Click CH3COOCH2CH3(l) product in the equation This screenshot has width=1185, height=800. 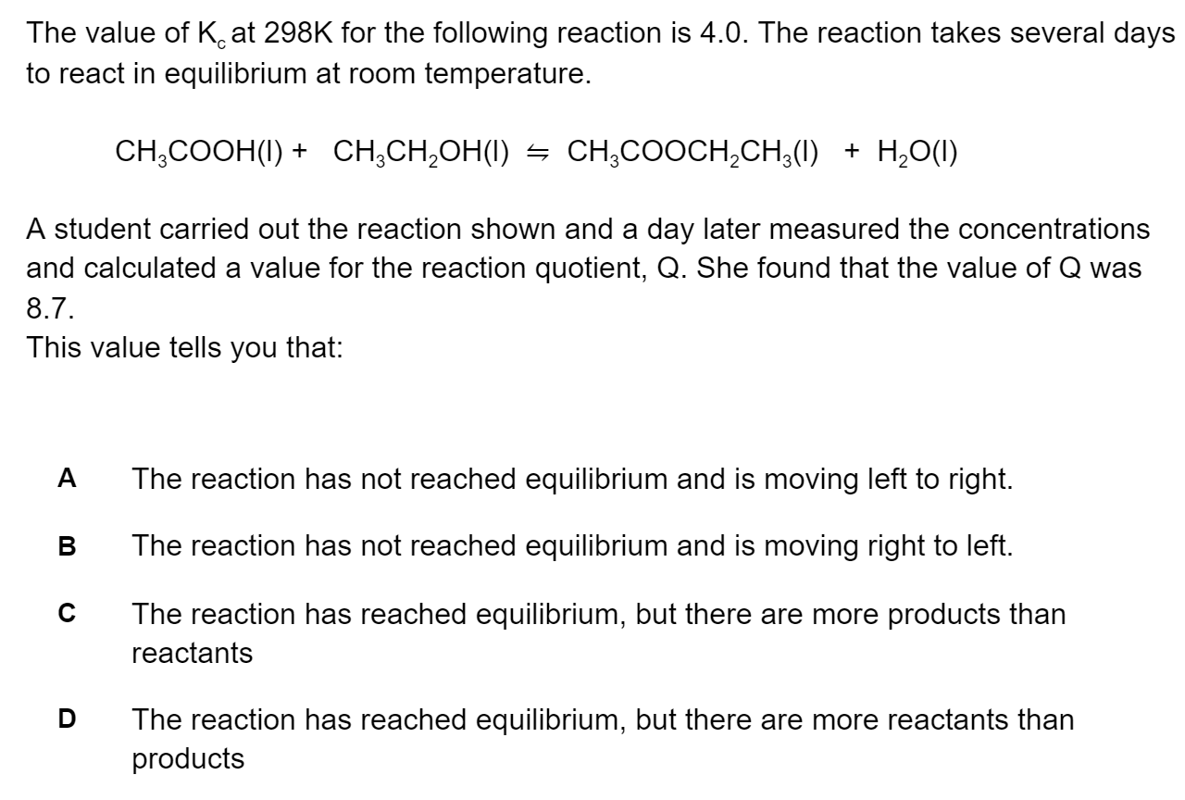pyautogui.click(x=692, y=151)
